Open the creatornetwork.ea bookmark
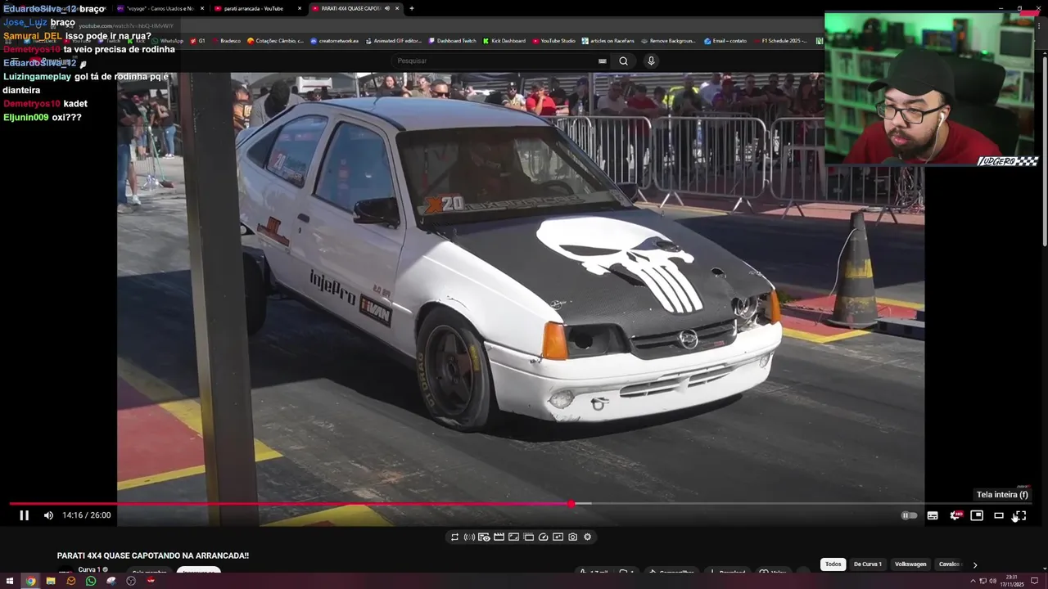The height and width of the screenshot is (589, 1048). coord(334,41)
